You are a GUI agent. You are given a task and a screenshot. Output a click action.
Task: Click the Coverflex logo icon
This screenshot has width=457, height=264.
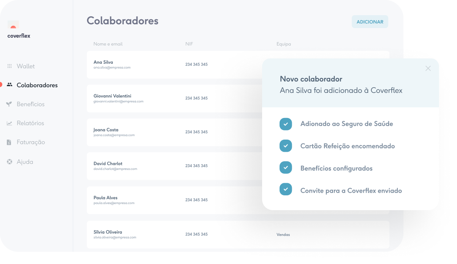[13, 25]
